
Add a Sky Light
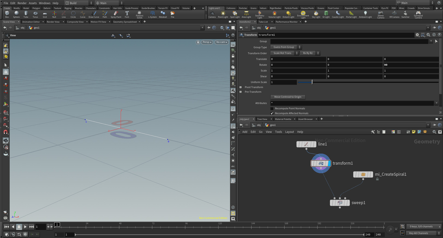[x=316, y=14]
